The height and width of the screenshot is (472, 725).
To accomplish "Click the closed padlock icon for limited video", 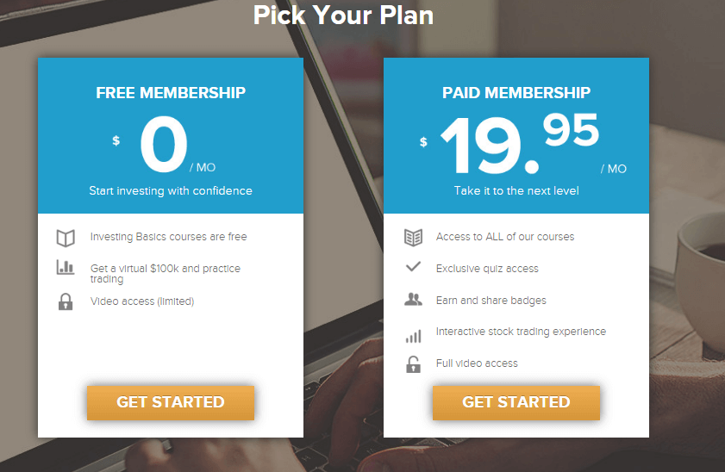I will [66, 301].
